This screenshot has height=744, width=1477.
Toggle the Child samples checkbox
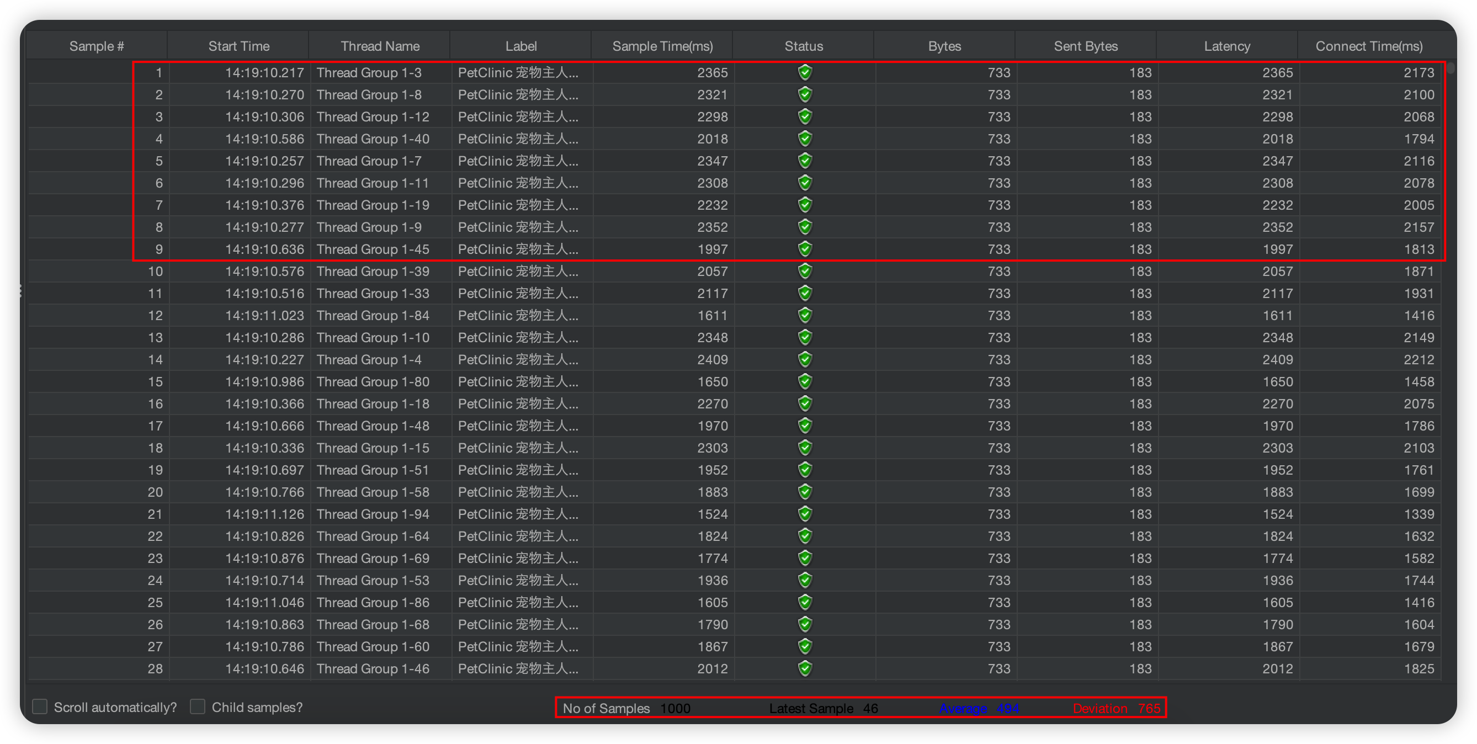pos(198,706)
